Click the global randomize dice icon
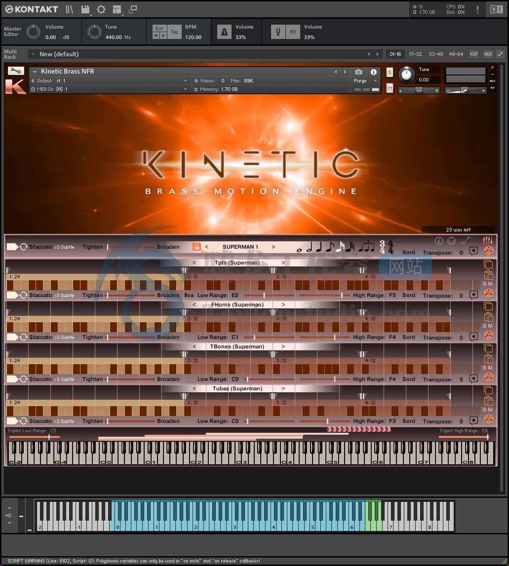The width and height of the screenshot is (509, 566). tap(488, 251)
